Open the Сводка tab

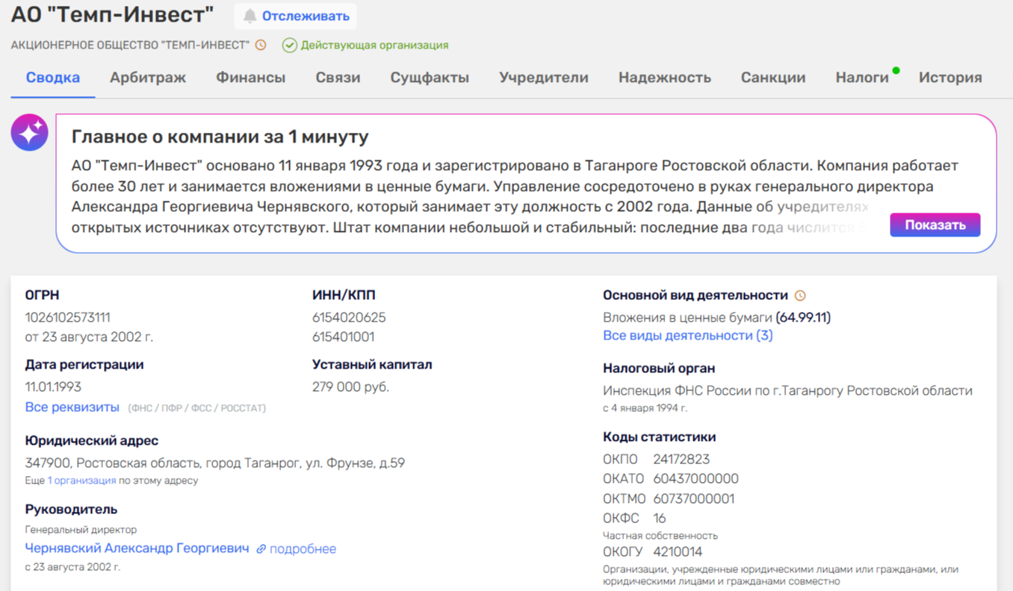(53, 78)
